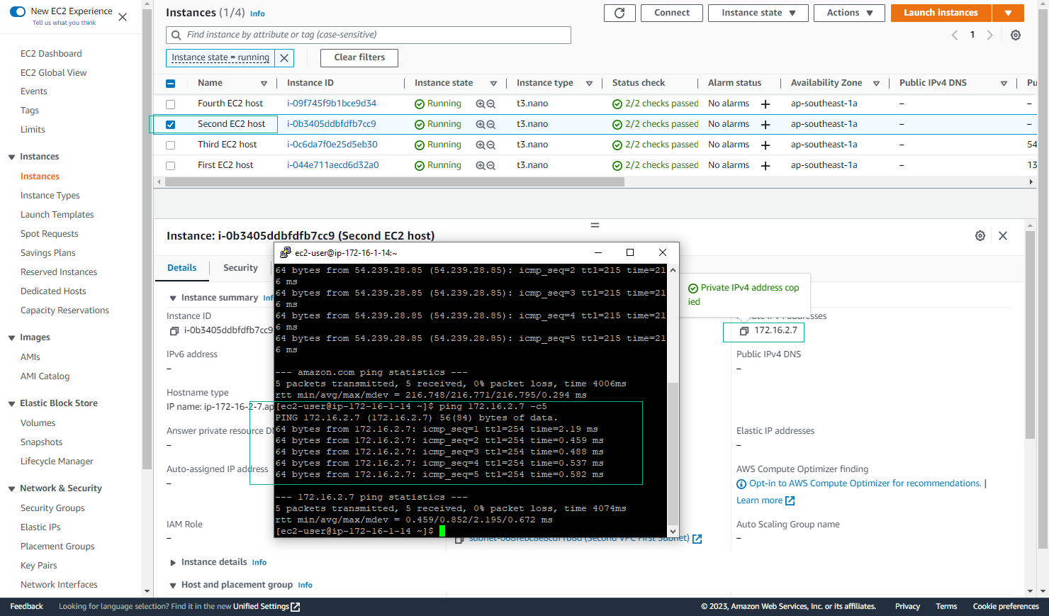Image resolution: width=1049 pixels, height=616 pixels.
Task: Zoom in state filter for Fourth EC2 host
Action: tap(481, 104)
